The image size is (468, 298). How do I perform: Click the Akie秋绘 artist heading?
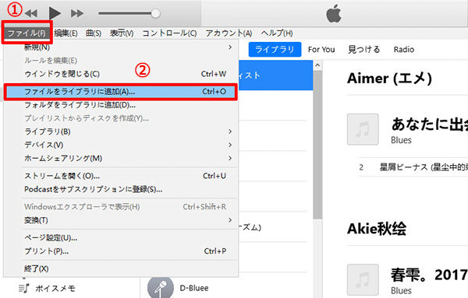(377, 229)
